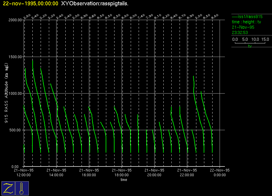272x196 pixels.
Task: Click the yellow Z icon button
Action: [8, 188]
